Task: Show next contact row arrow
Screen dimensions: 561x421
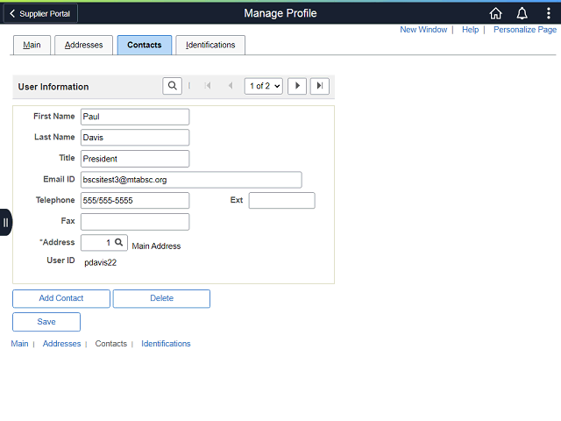Action: pos(297,86)
